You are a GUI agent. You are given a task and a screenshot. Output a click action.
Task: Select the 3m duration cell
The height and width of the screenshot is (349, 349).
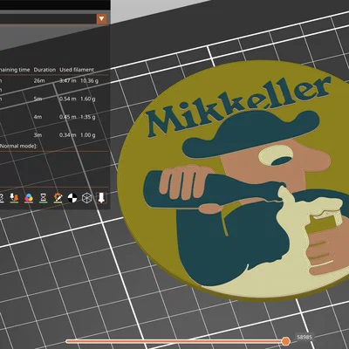pyautogui.click(x=38, y=135)
